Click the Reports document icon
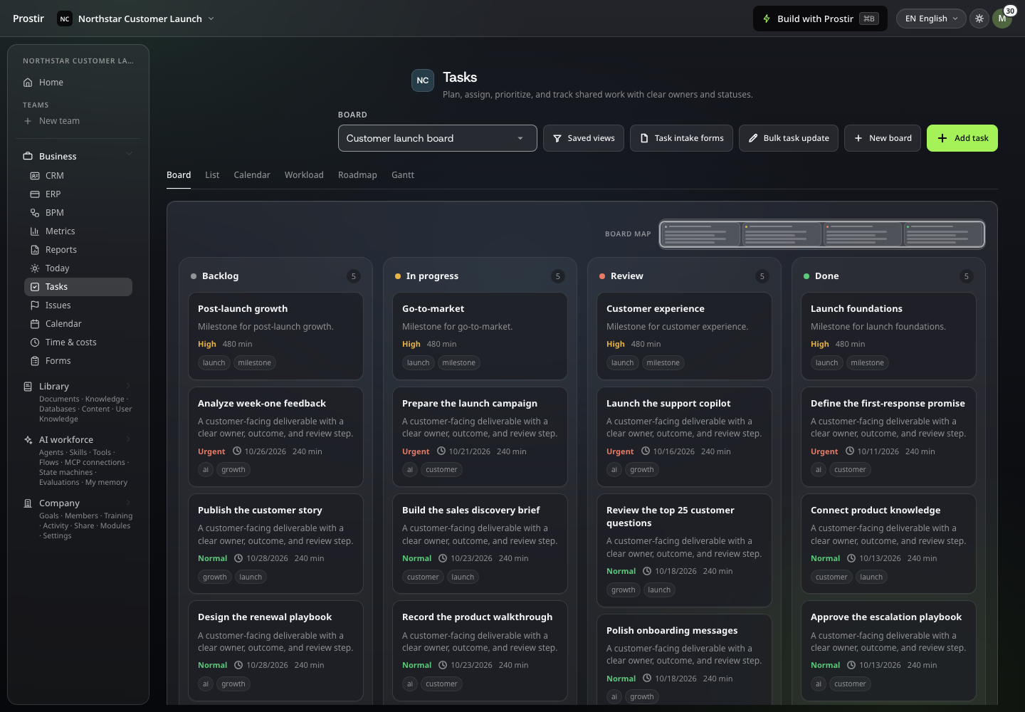1025x712 pixels. pos(34,250)
